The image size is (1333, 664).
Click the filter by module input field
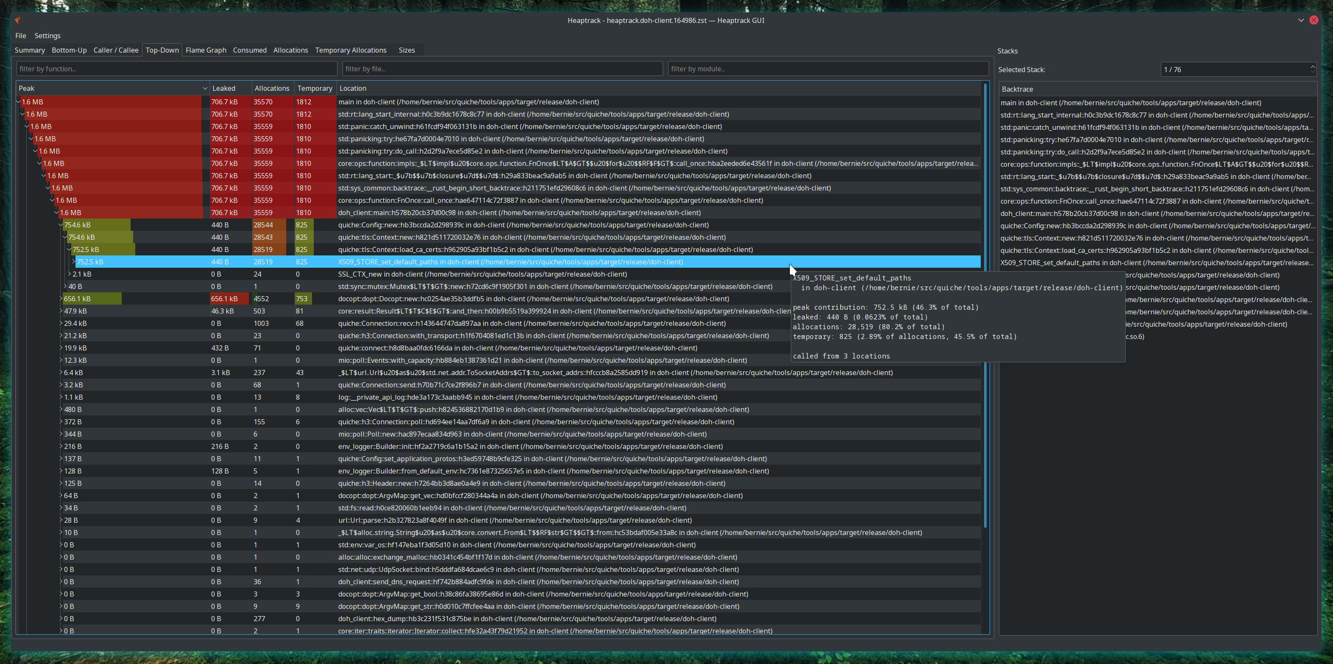tap(828, 69)
